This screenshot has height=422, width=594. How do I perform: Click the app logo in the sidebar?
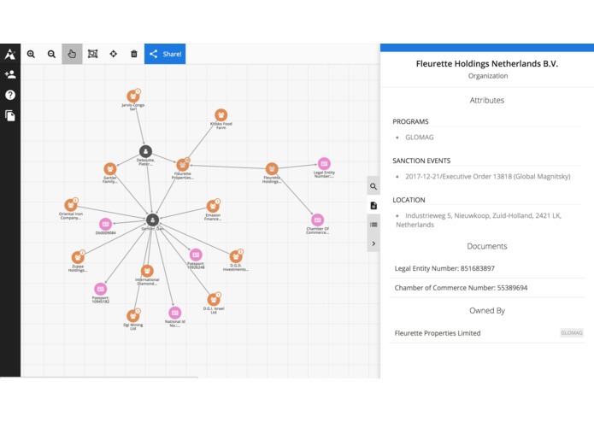point(10,54)
